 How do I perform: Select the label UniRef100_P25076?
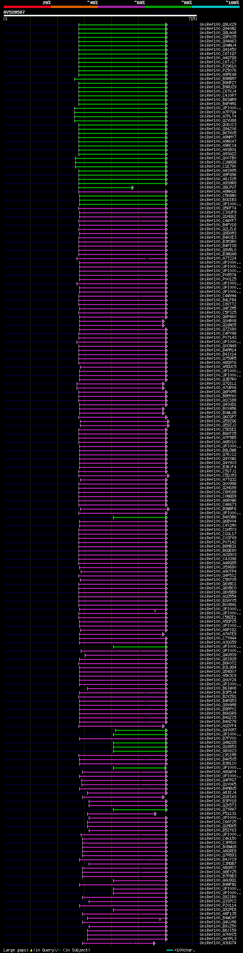pyautogui.click(x=218, y=71)
